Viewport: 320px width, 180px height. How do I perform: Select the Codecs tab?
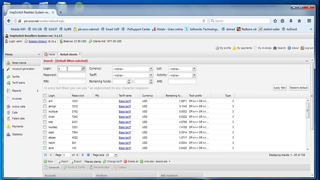[120, 167]
